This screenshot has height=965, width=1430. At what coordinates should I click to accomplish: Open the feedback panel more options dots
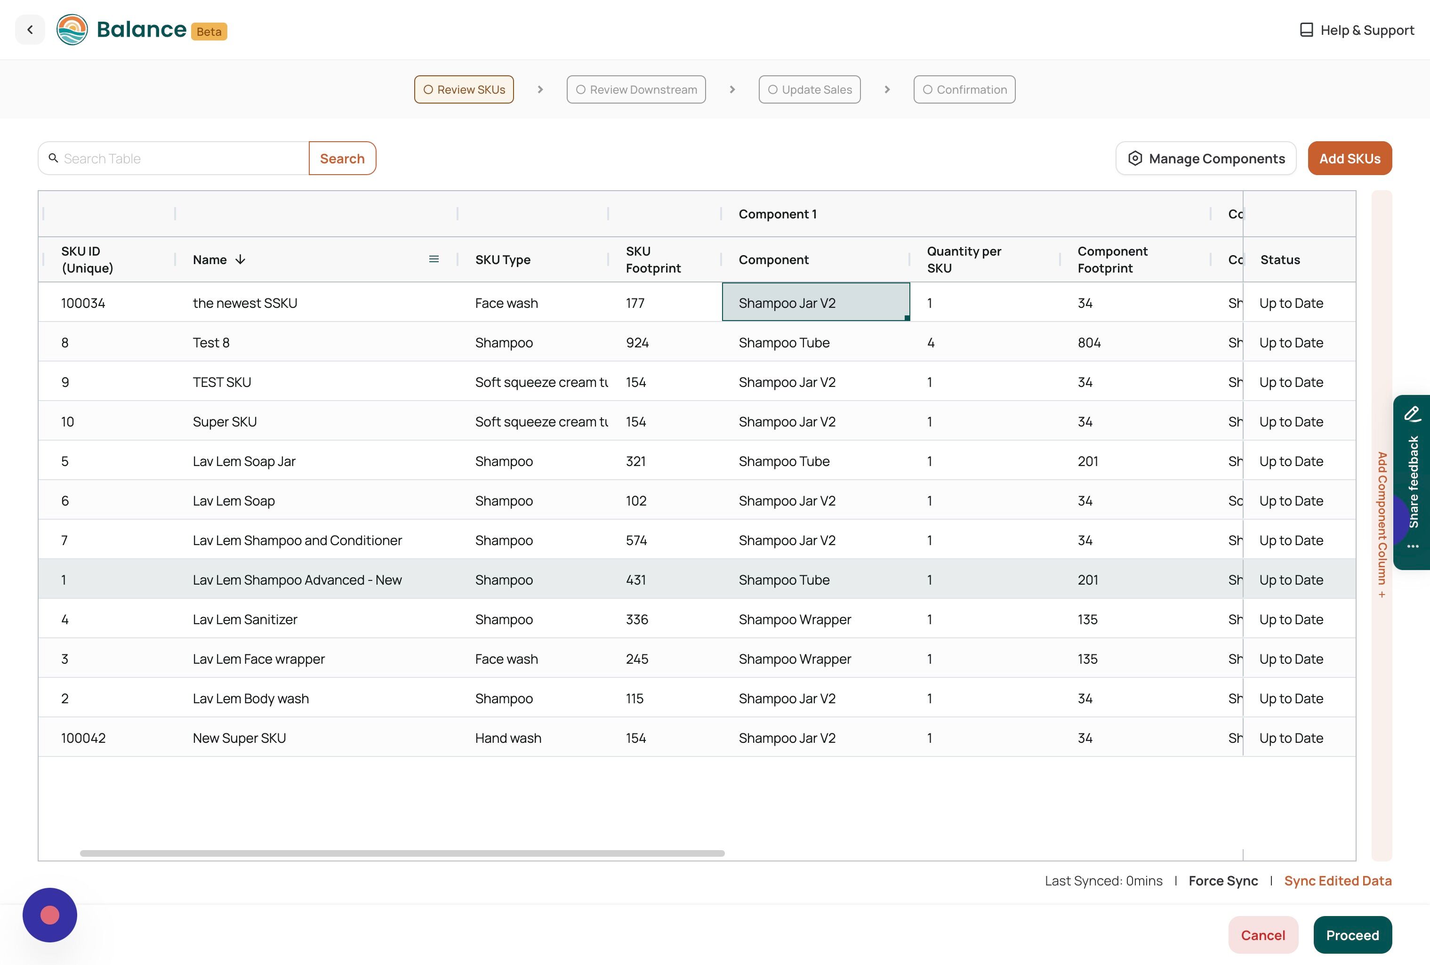(x=1413, y=546)
